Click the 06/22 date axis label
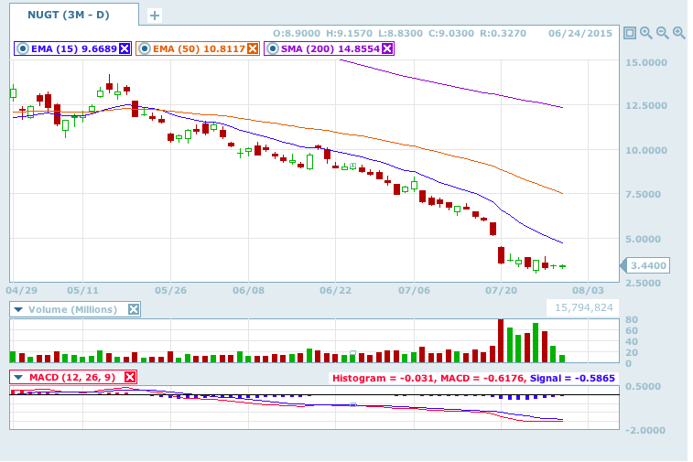 [x=335, y=290]
